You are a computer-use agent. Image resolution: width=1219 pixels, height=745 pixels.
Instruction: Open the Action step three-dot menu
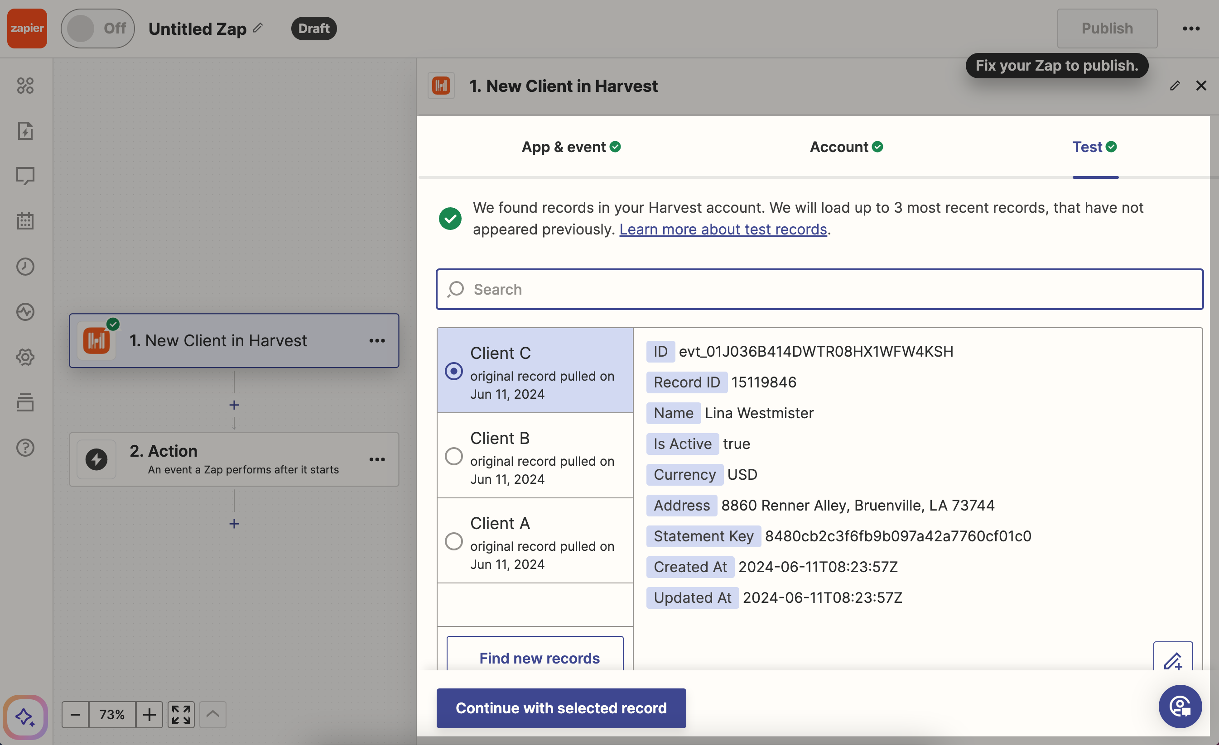(x=377, y=459)
